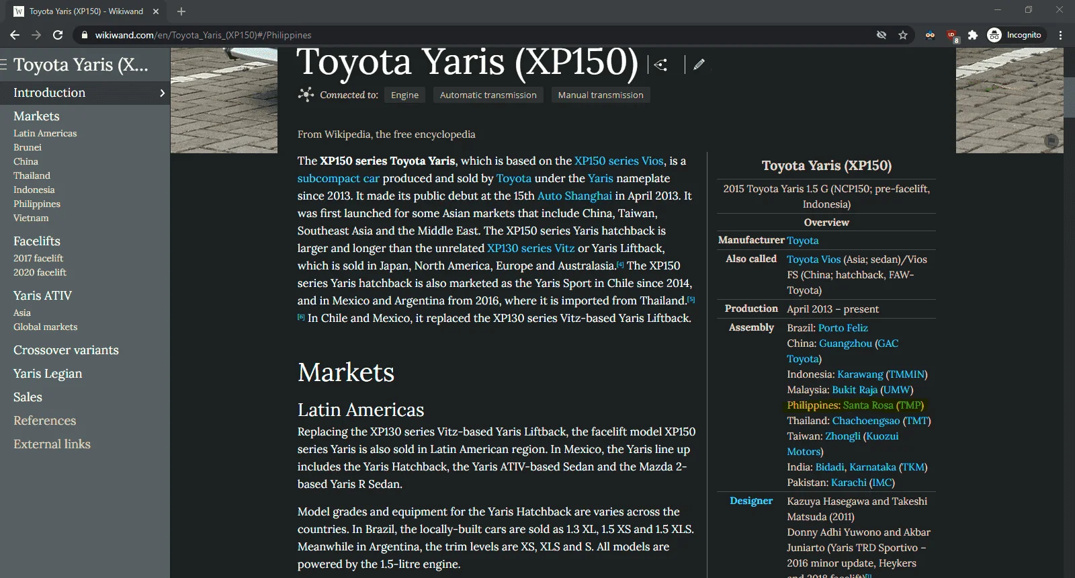Open the Automatic transmission tag
1075x578 pixels.
click(488, 95)
